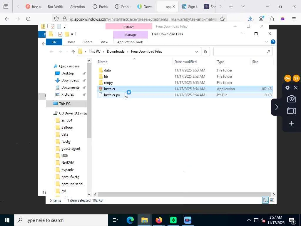Open the browser extensions icon
This screenshot has height=226, width=301.
(272, 19)
